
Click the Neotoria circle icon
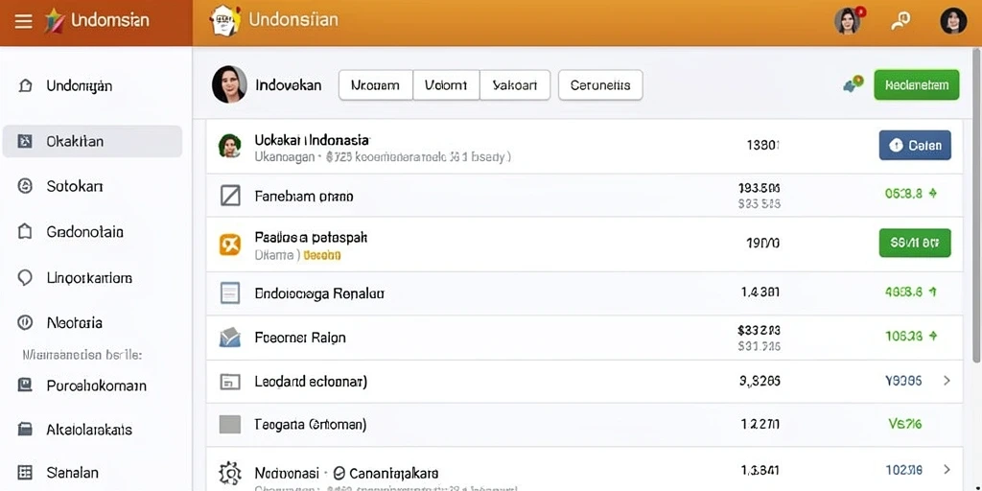tap(25, 322)
